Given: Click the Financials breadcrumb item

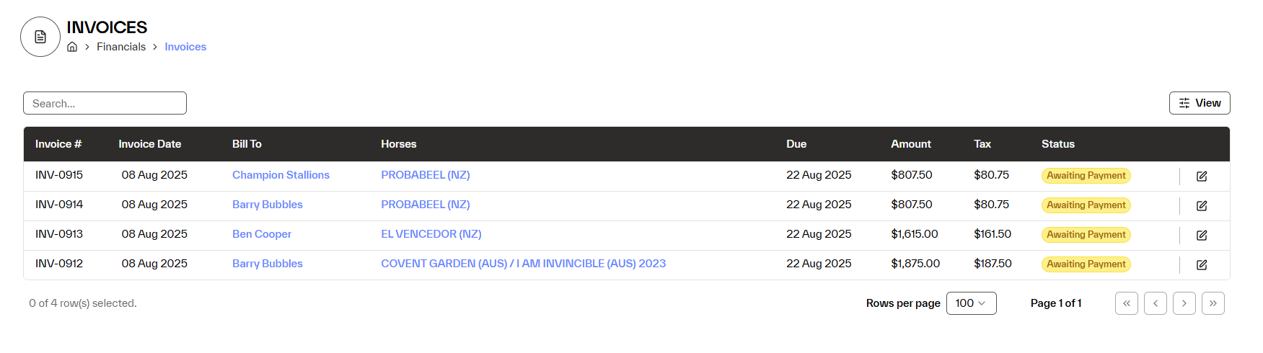Looking at the screenshot, I should [121, 47].
